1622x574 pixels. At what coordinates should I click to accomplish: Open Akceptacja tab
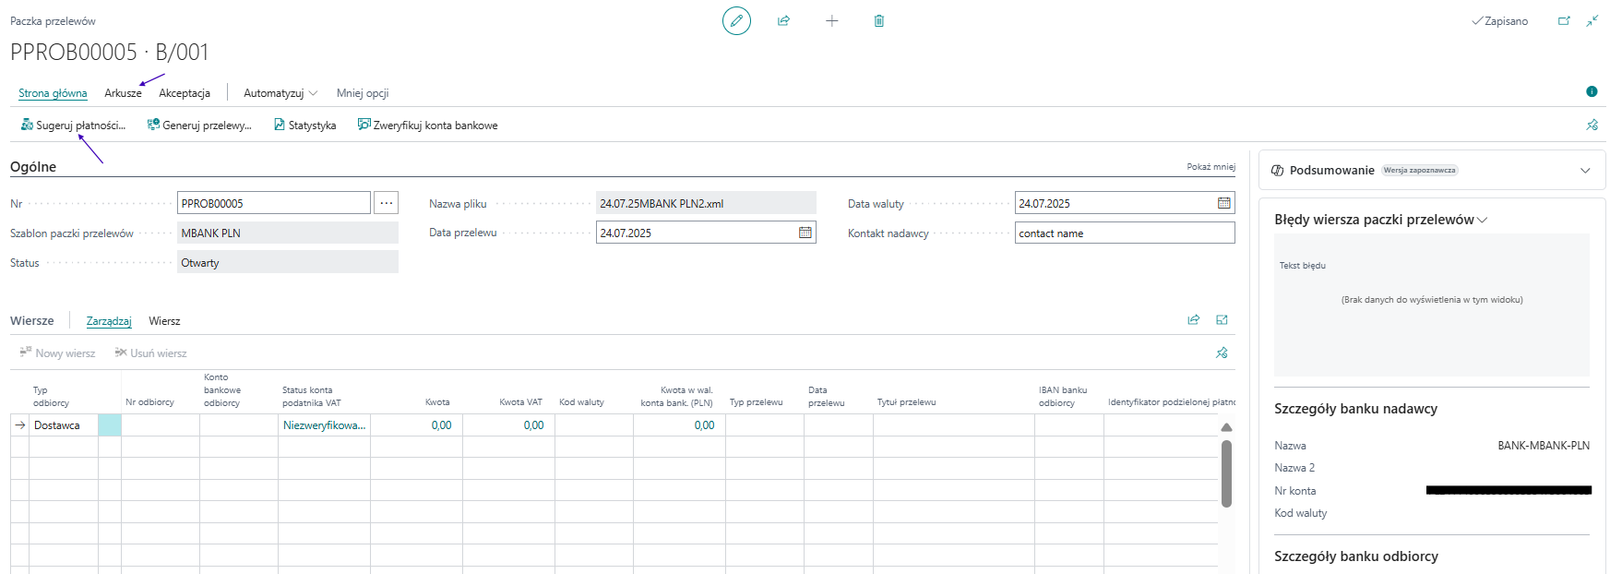point(185,93)
